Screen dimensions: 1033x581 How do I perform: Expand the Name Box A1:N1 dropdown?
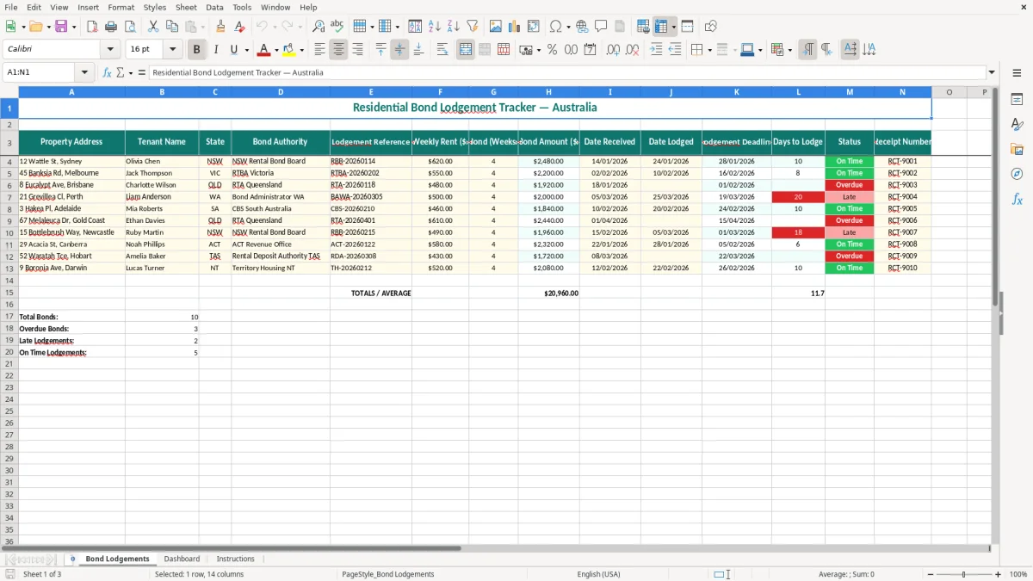pos(84,72)
